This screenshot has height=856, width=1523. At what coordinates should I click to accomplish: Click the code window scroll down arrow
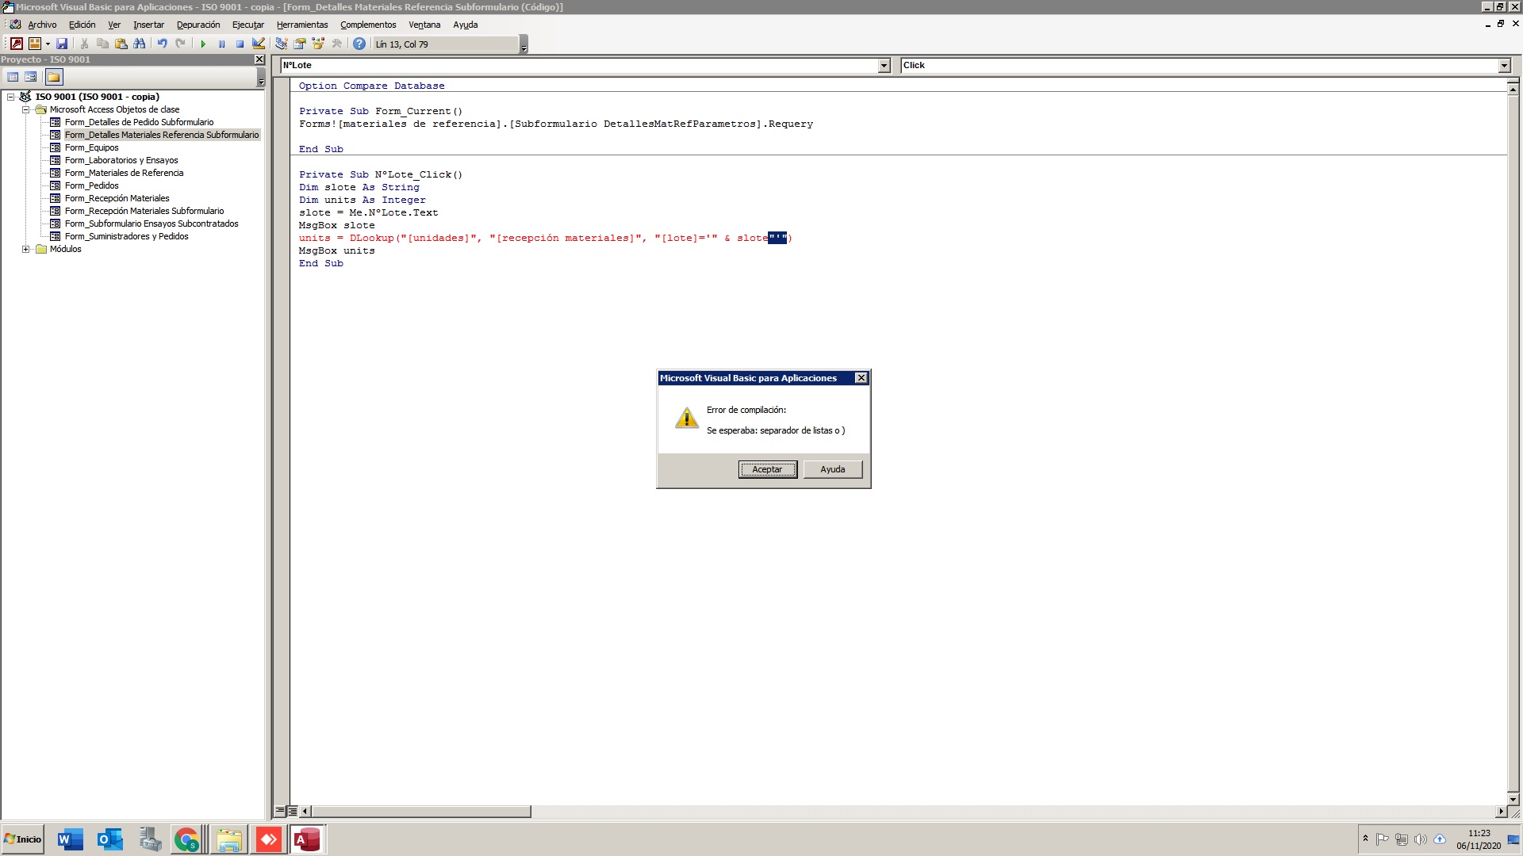1513,800
